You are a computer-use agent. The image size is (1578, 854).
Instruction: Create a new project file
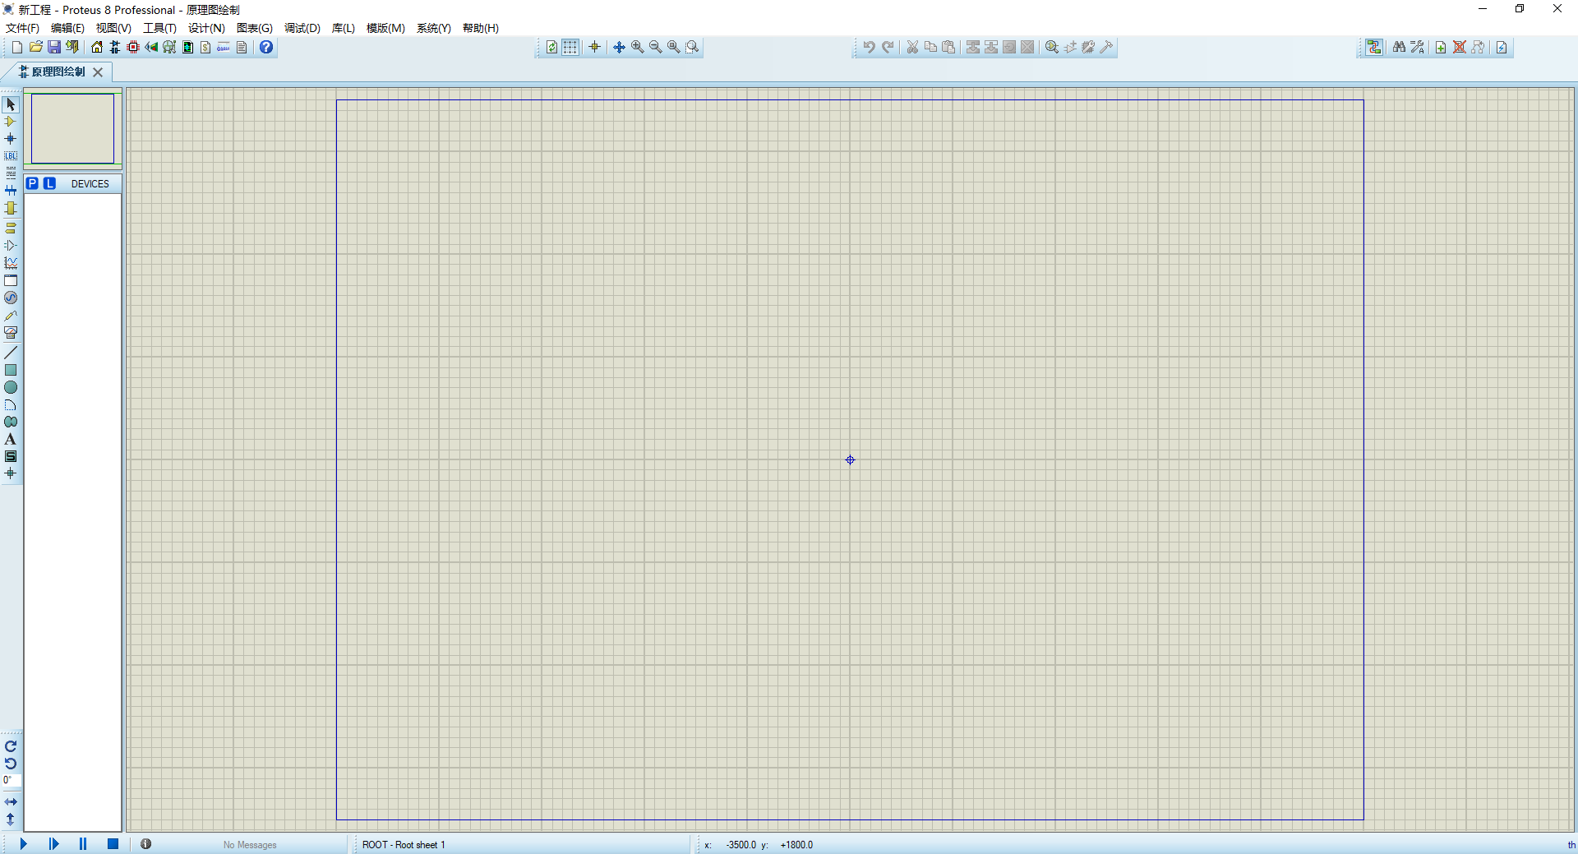coord(16,47)
